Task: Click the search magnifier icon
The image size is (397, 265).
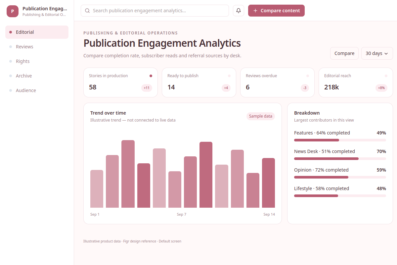Action: (x=87, y=11)
